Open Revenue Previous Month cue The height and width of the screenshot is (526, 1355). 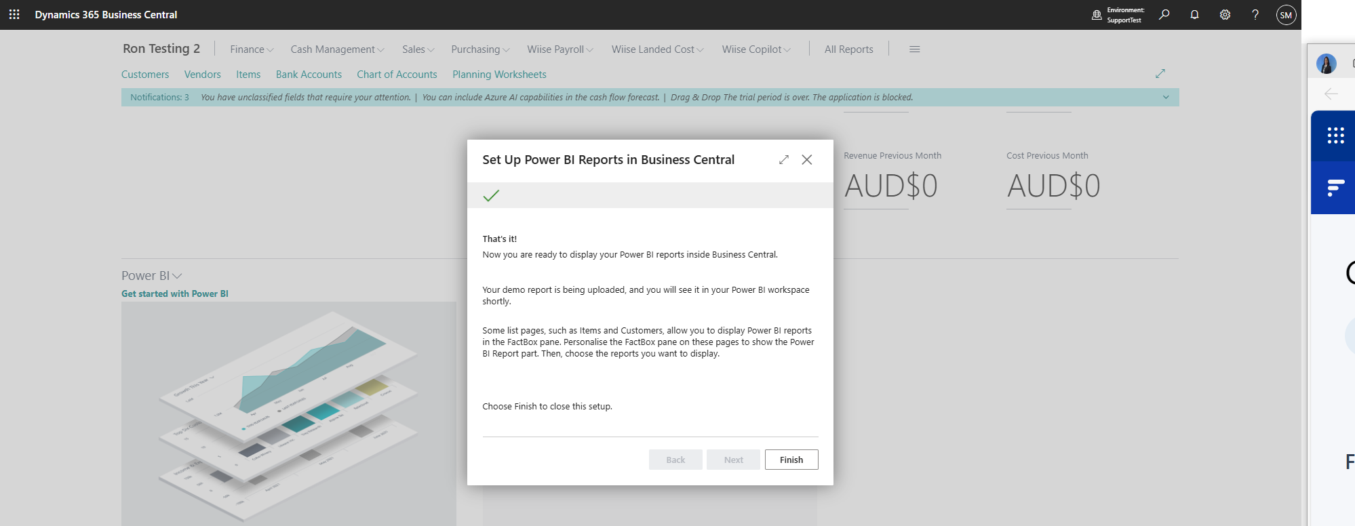(891, 178)
